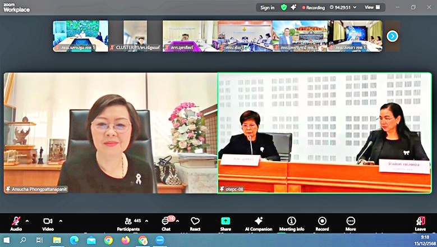
Task: Expand video options arrow next to Video
Action: click(61, 221)
